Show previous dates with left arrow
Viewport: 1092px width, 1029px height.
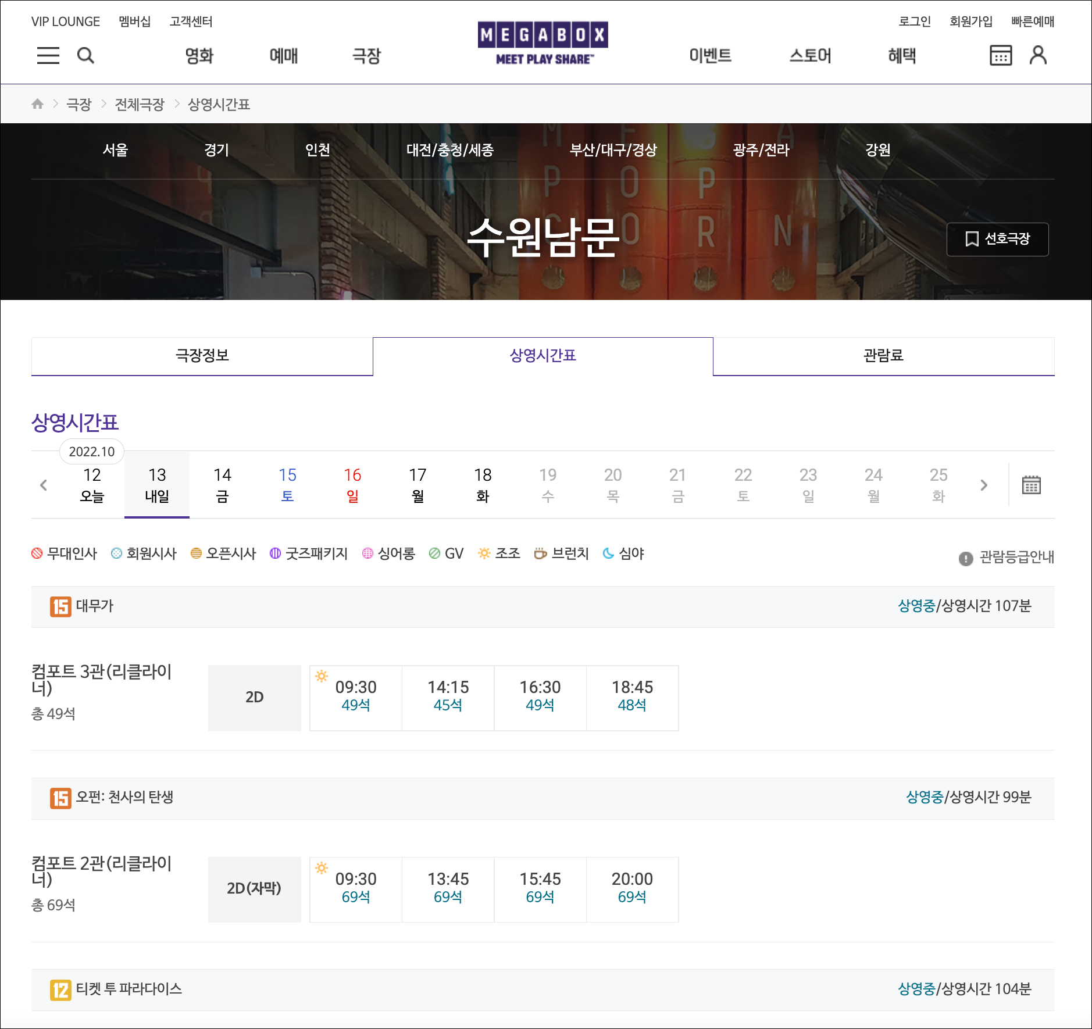[x=44, y=485]
